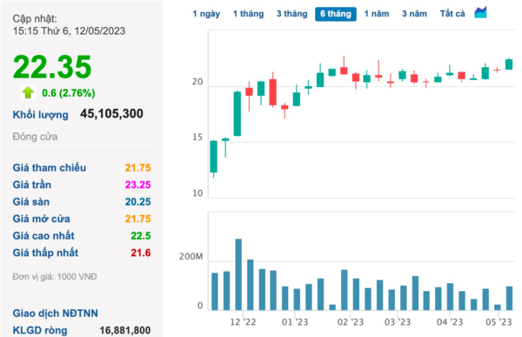
Task: Click the Đơn vị giá: 1000 VNĐ note
Action: (55, 277)
